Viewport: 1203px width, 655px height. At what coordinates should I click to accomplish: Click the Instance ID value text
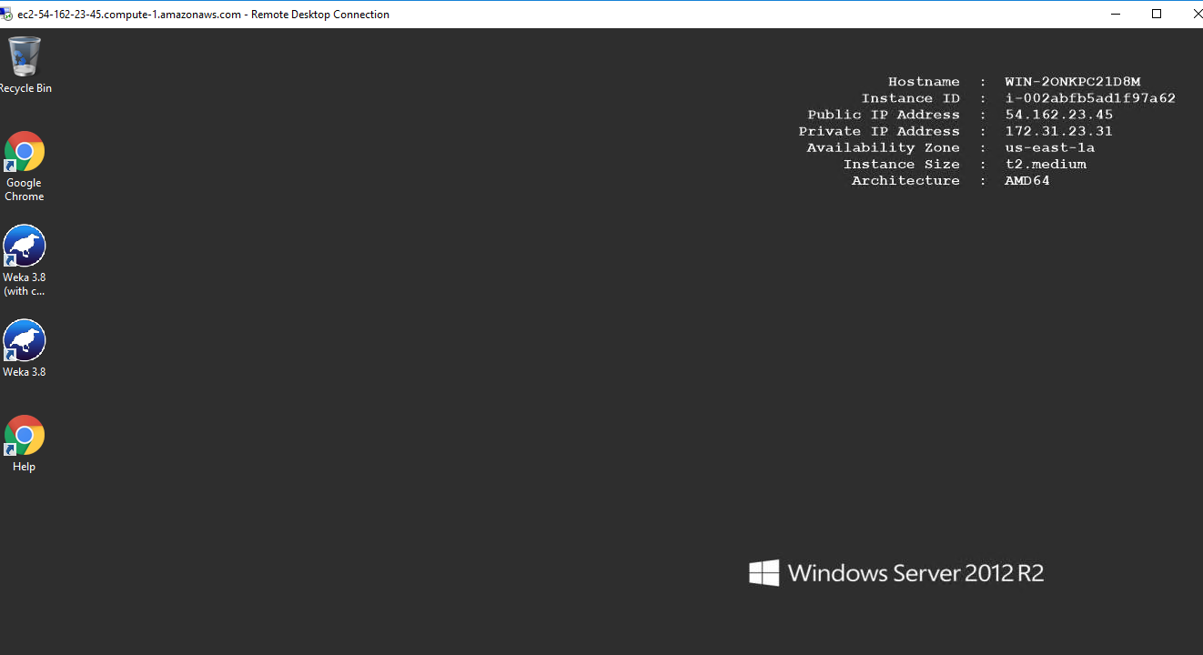click(1089, 98)
